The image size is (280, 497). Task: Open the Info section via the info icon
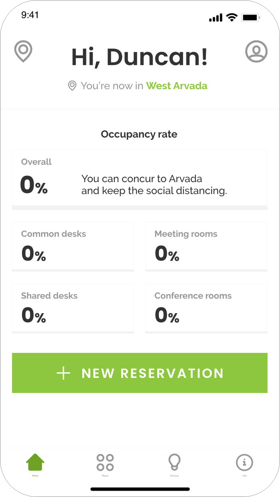[245, 462]
